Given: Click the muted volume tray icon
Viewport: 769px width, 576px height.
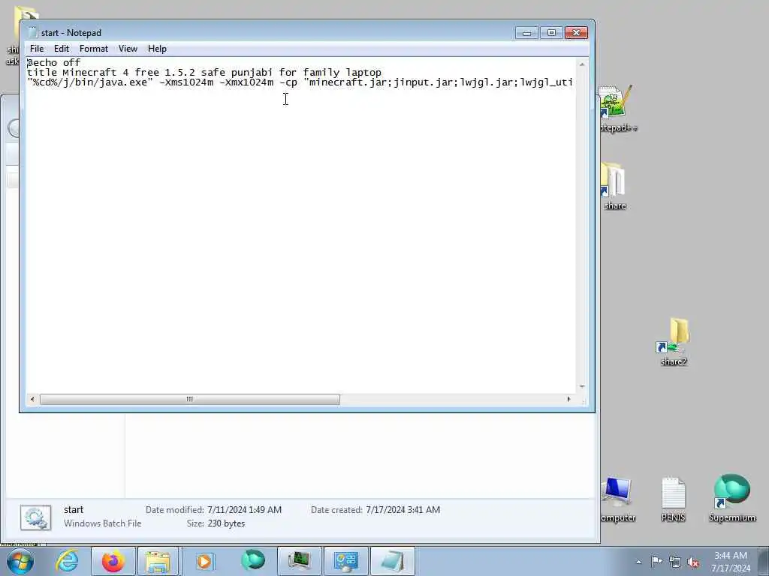Looking at the screenshot, I should tap(693, 562).
